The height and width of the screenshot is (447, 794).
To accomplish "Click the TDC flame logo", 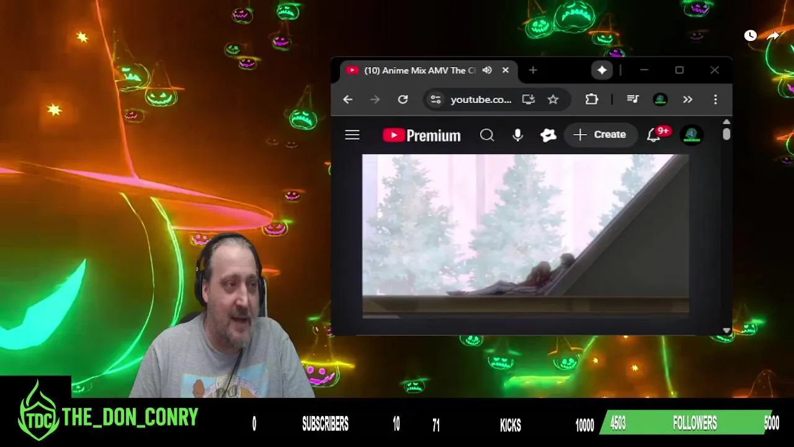I will pyautogui.click(x=38, y=411).
